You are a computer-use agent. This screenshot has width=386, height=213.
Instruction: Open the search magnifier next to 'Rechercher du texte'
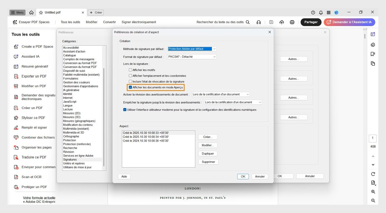coord(248,22)
